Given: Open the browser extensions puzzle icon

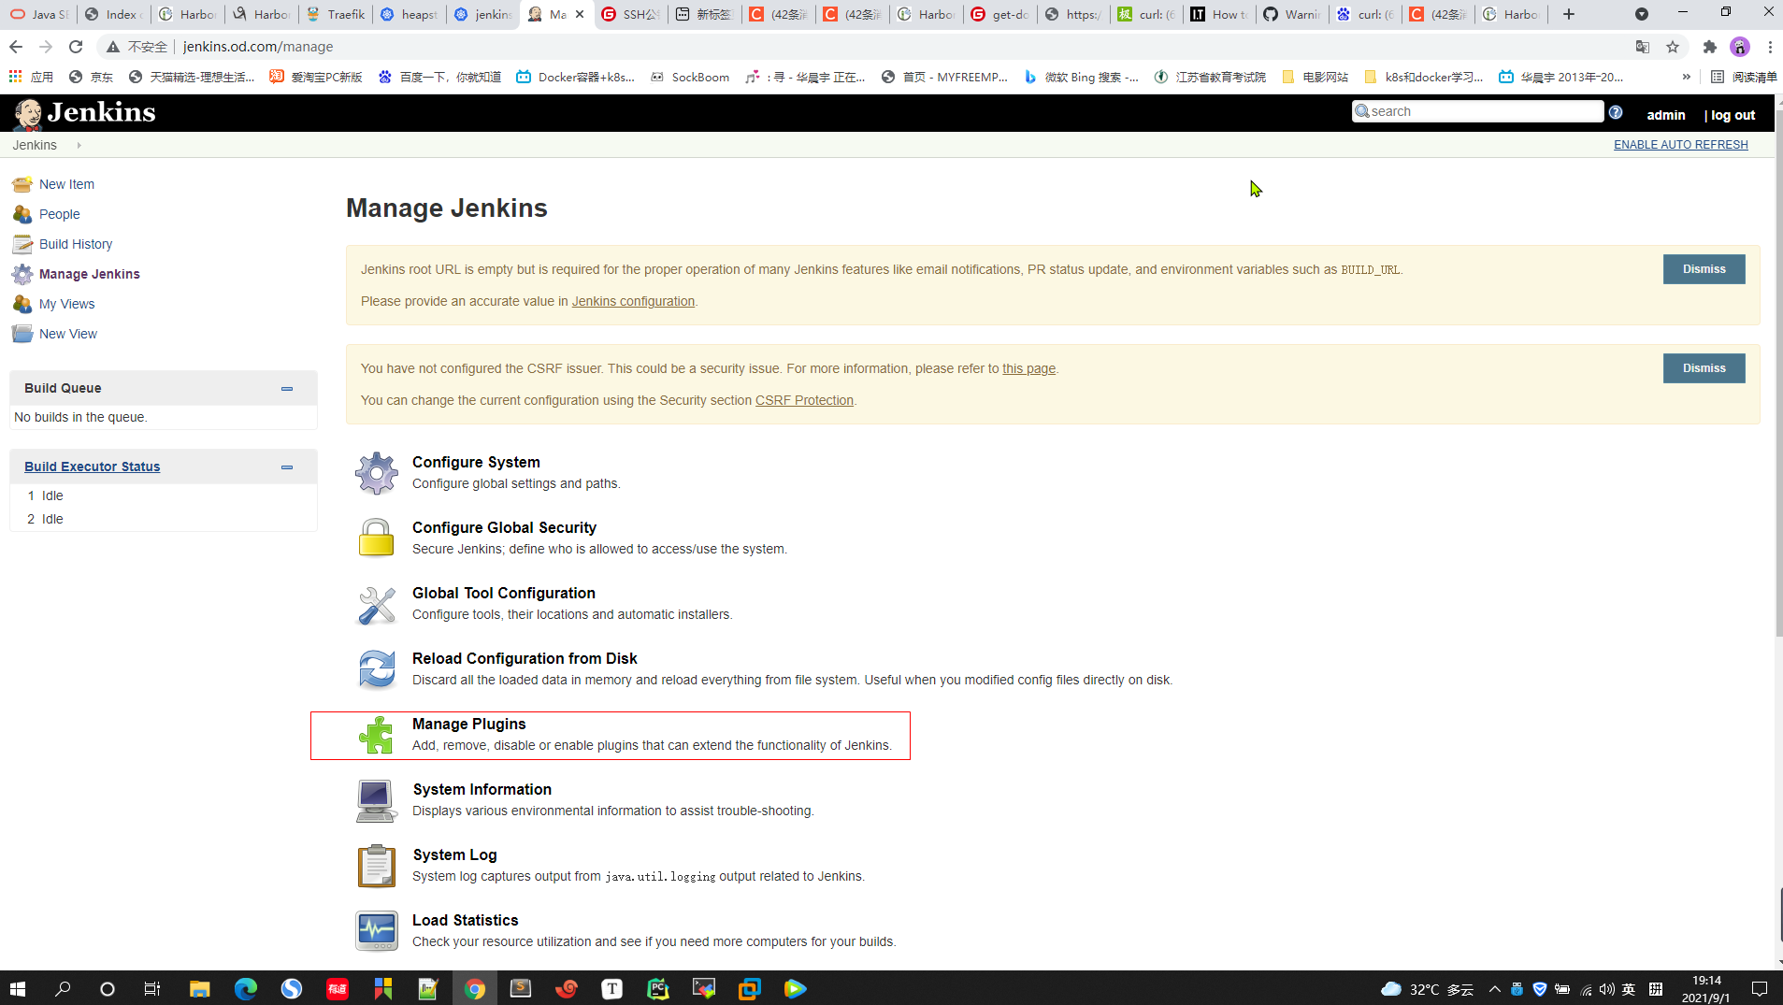Looking at the screenshot, I should pyautogui.click(x=1710, y=47).
